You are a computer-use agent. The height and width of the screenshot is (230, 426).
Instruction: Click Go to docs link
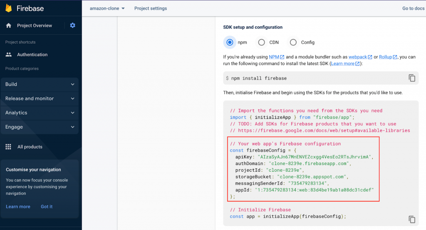pos(413,8)
